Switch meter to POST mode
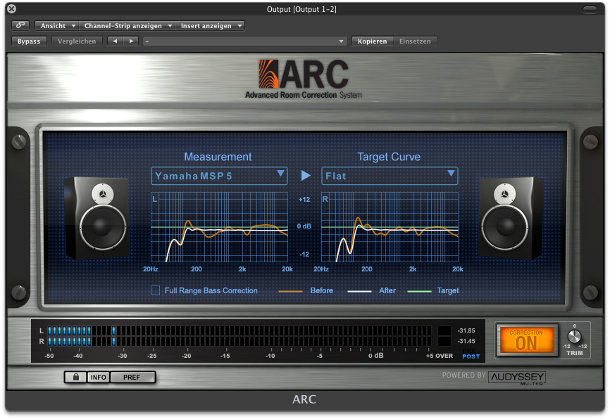 click(x=471, y=356)
